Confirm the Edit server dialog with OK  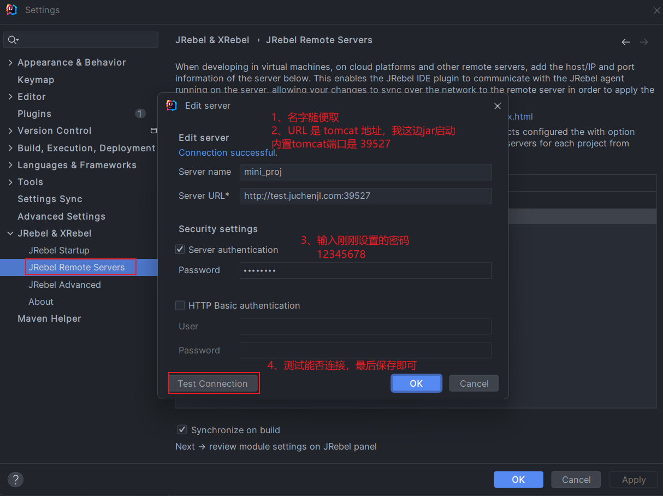(x=416, y=383)
